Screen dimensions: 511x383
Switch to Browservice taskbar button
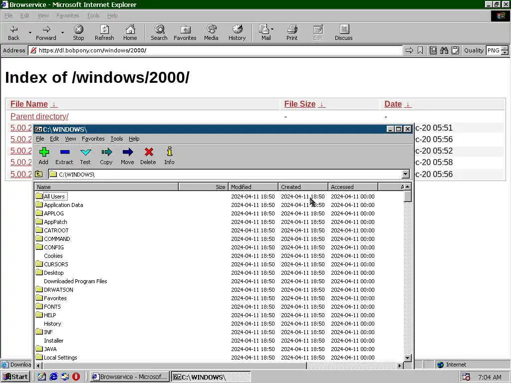coord(130,377)
